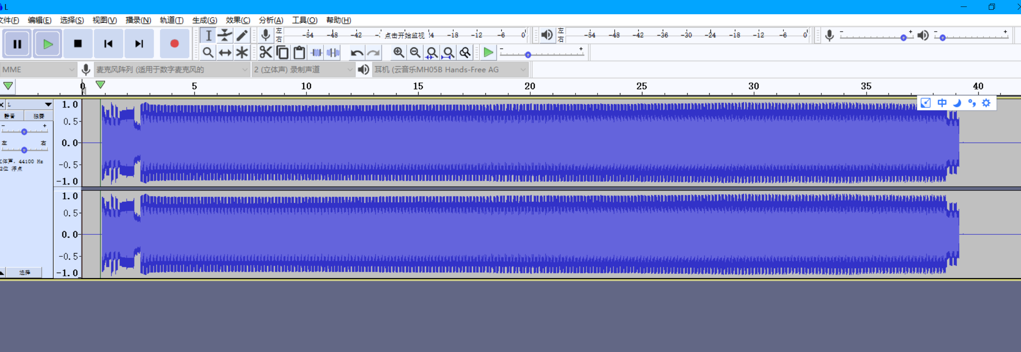This screenshot has width=1021, height=352.
Task: Open the 编辑(E) menu
Action: tap(40, 20)
